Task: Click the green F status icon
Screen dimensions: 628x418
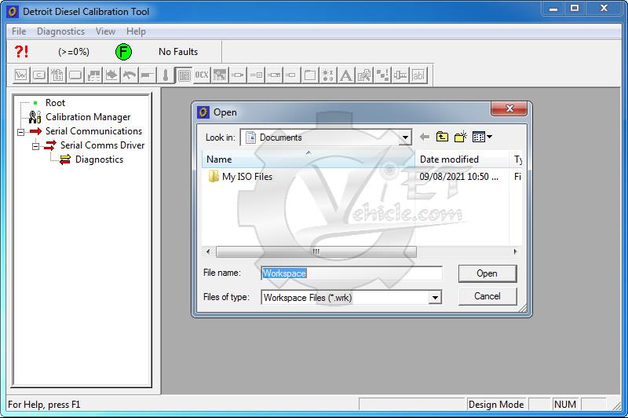Action: pos(123,52)
